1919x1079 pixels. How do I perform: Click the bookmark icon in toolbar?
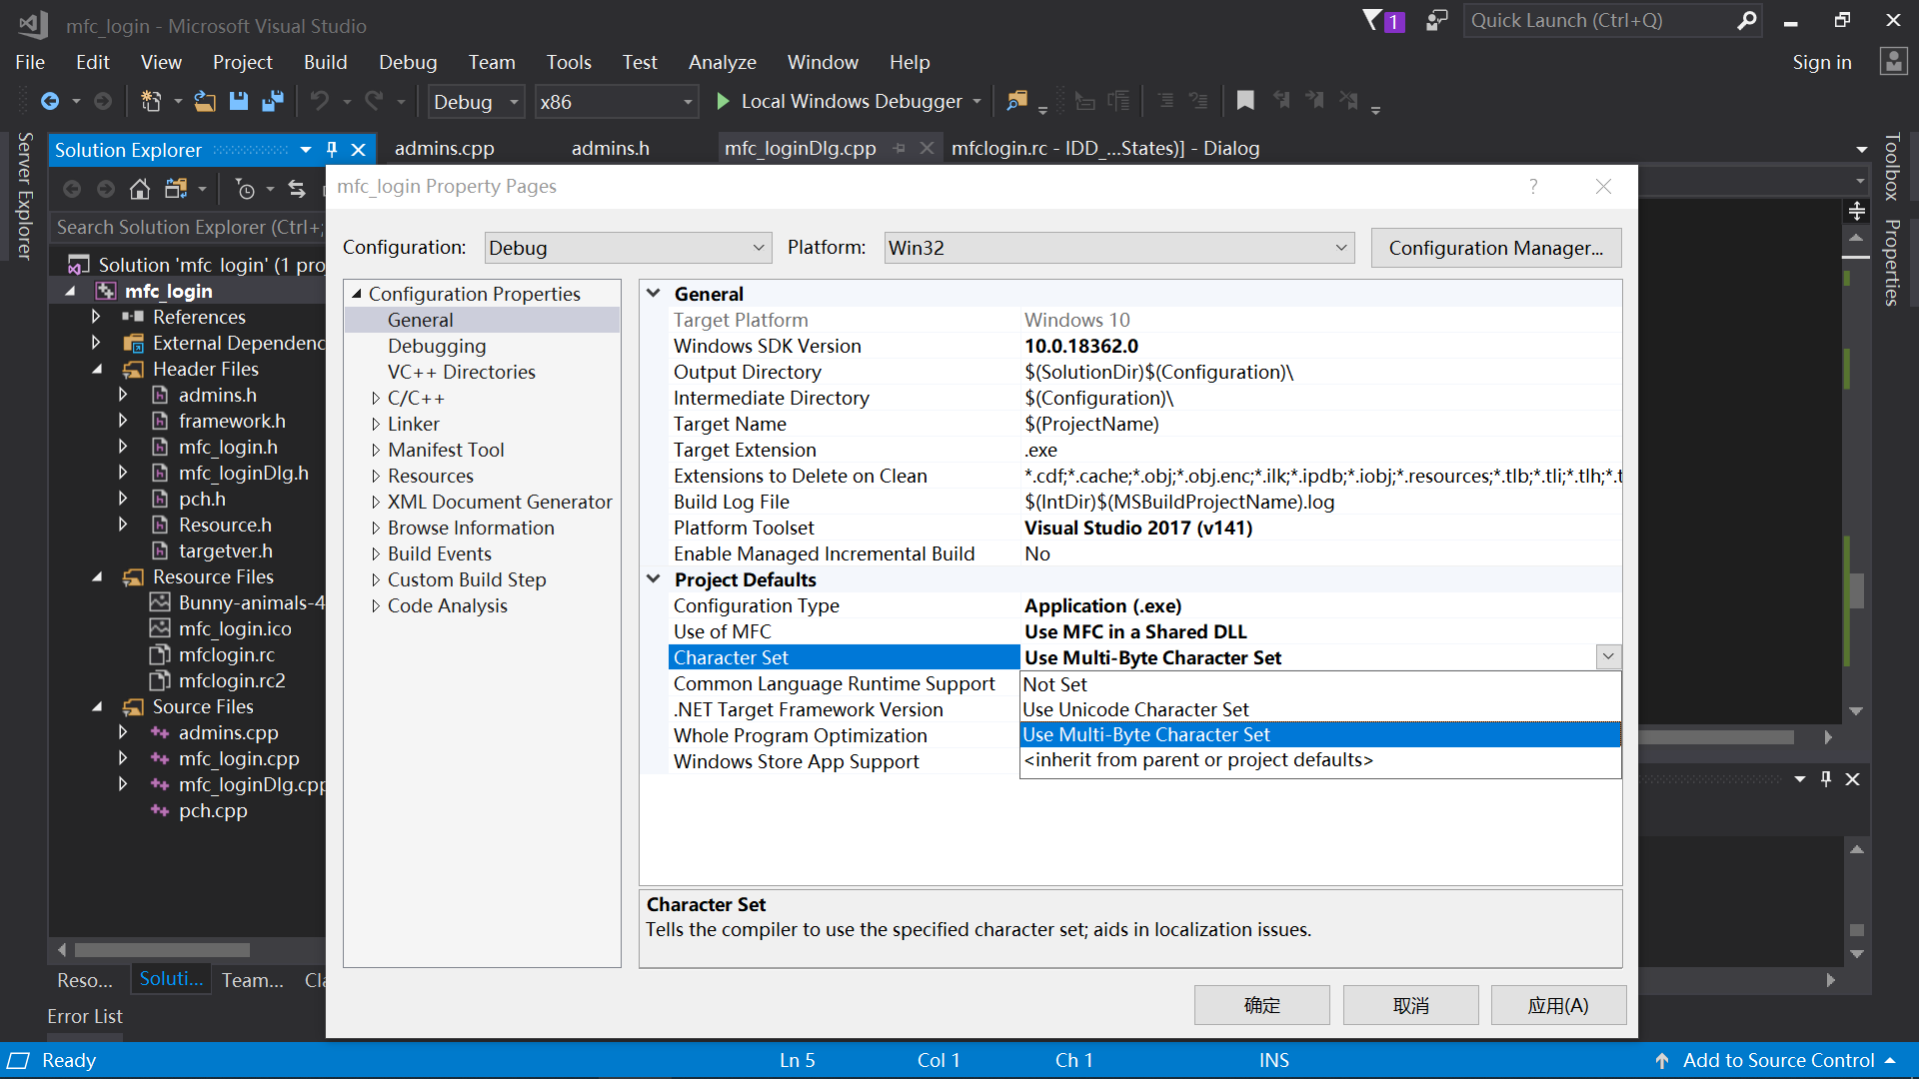(x=1244, y=101)
